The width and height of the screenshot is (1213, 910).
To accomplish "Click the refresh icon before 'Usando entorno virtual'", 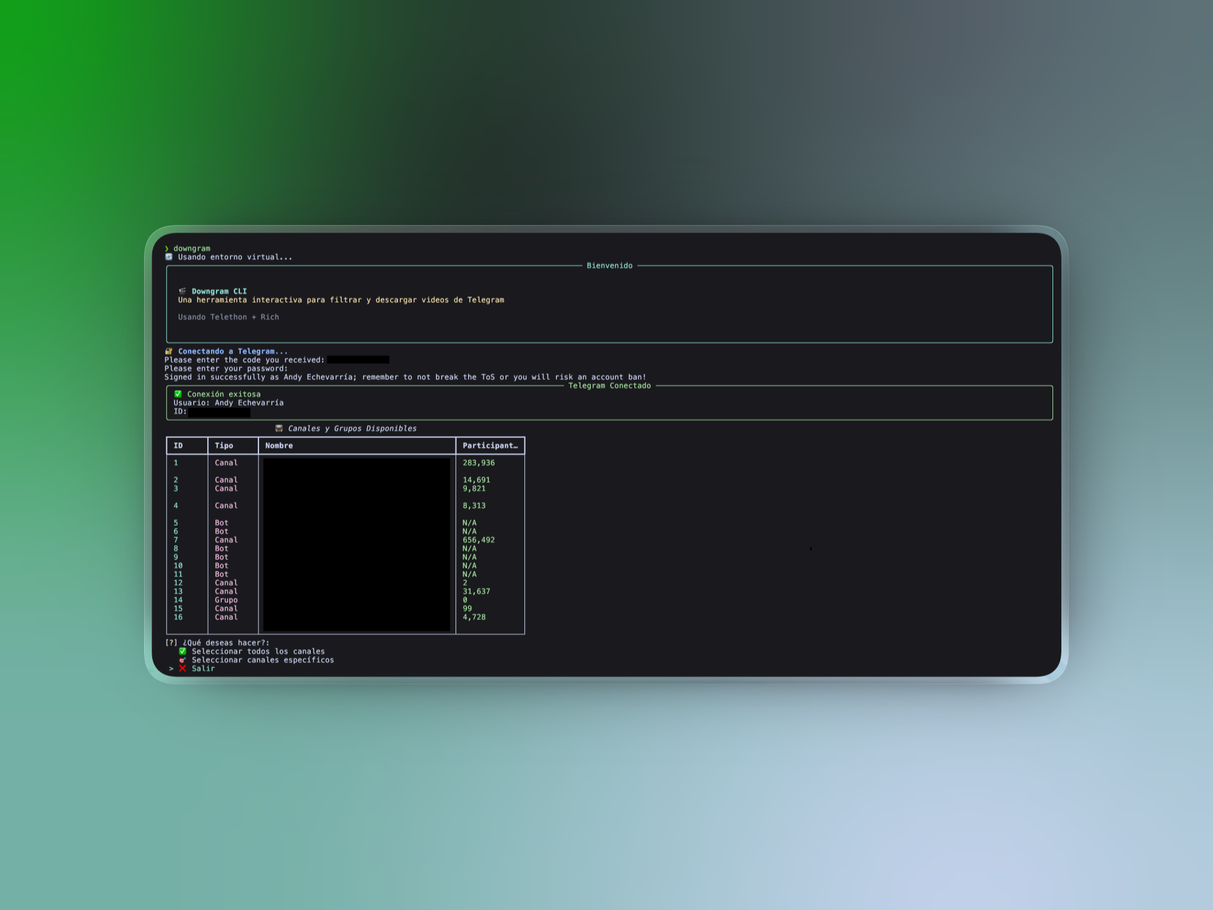I will pyautogui.click(x=169, y=257).
